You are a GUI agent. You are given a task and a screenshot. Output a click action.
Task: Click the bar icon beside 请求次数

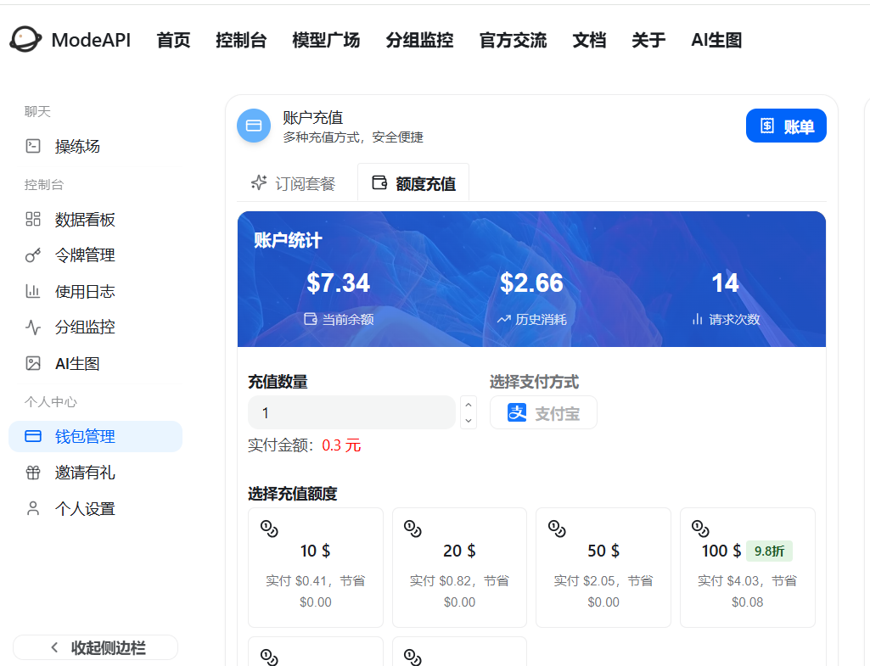pyautogui.click(x=698, y=319)
